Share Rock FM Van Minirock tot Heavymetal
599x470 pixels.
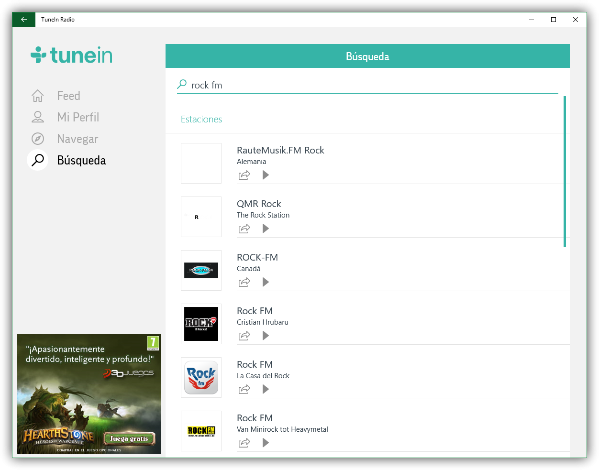coord(244,443)
